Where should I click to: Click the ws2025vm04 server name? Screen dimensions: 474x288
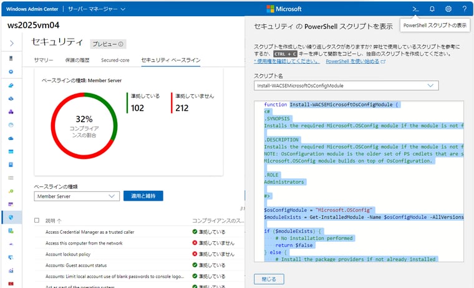33,25
